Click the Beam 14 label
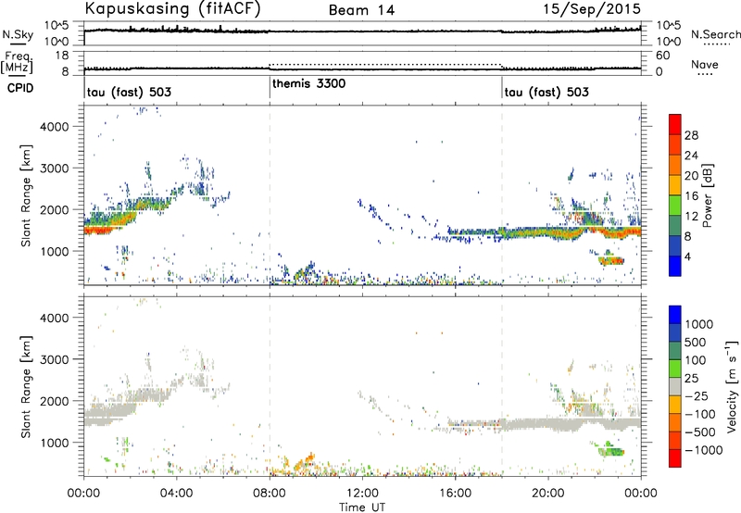741x513 pixels. coord(361,10)
